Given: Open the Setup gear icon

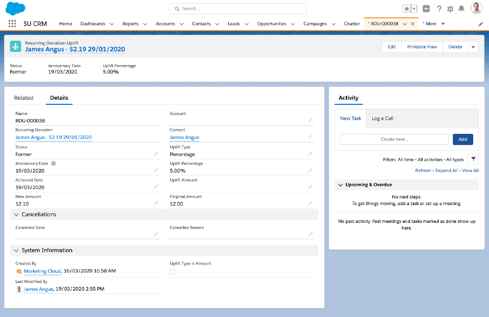Looking at the screenshot, I should (x=450, y=9).
